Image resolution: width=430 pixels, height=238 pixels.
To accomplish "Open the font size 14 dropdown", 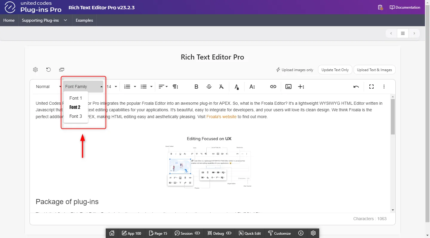I will pos(112,87).
